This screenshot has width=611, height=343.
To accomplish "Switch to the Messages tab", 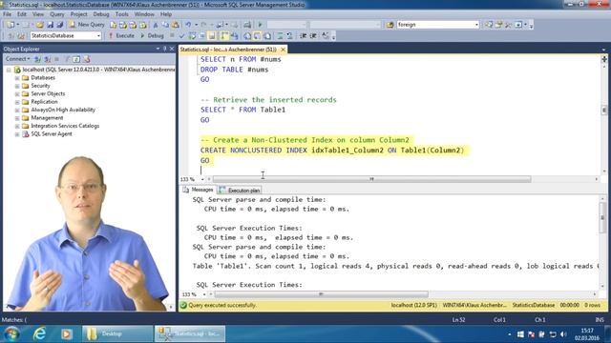I will click(x=198, y=190).
